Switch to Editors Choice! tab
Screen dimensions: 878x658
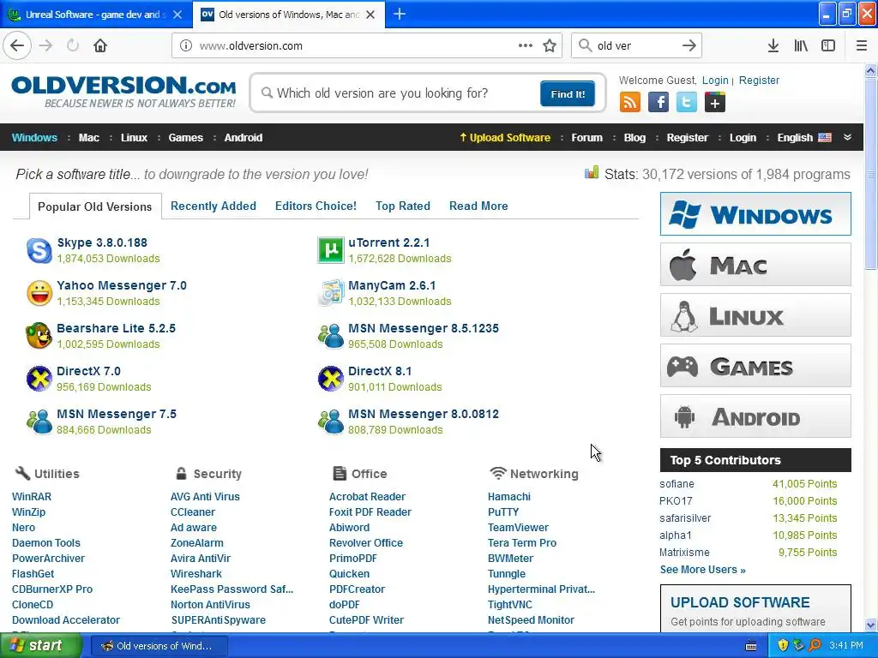pos(316,206)
